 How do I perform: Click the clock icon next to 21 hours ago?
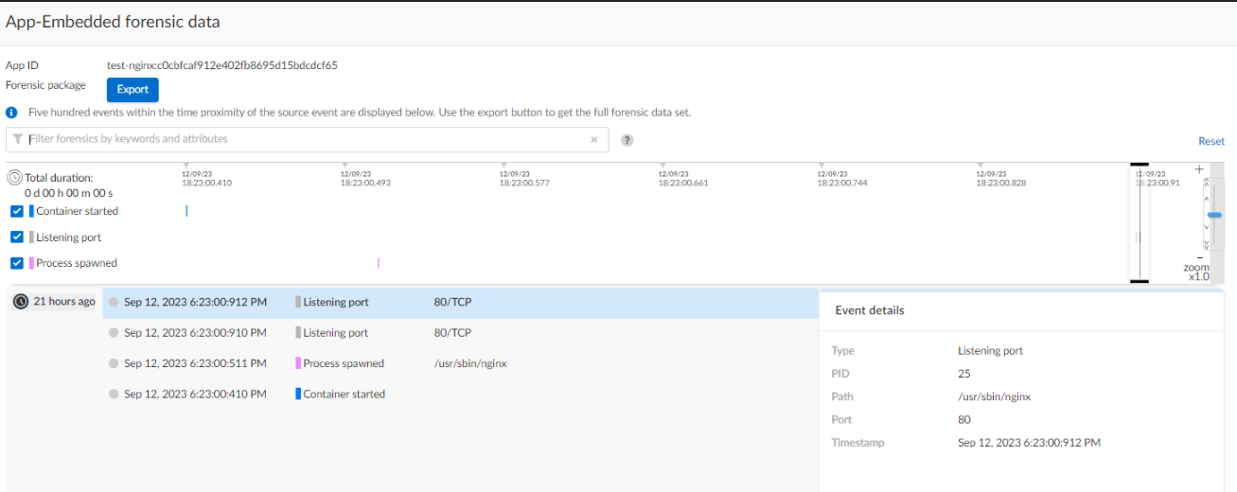click(21, 302)
